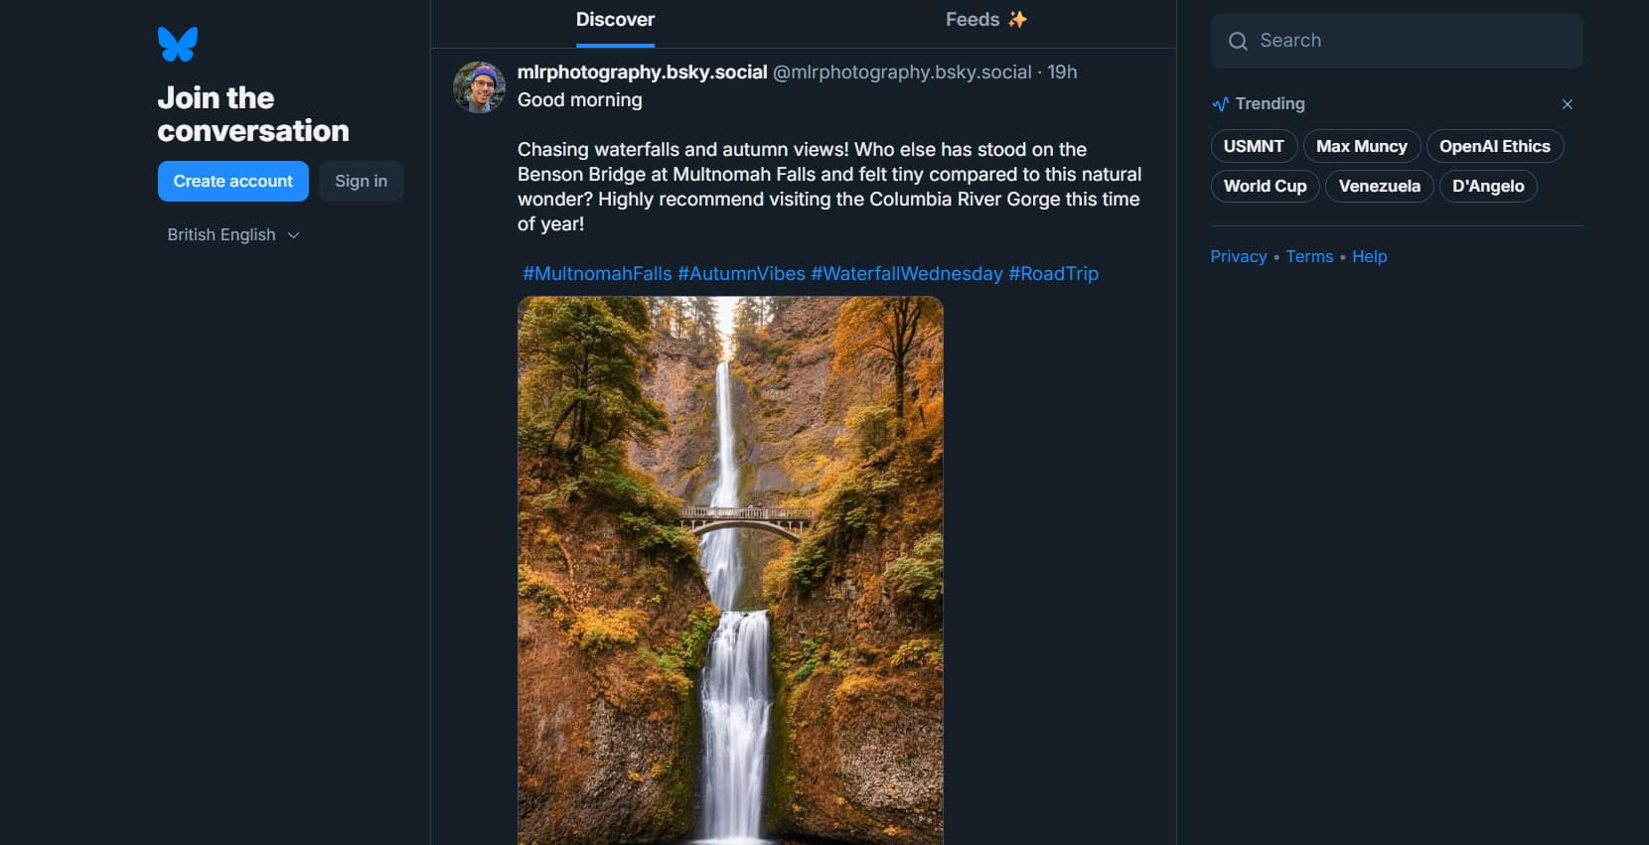Image resolution: width=1649 pixels, height=845 pixels.
Task: Open the Privacy link
Action: coord(1238,256)
